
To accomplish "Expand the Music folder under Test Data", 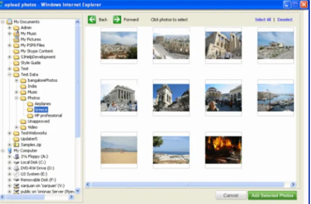I will pyautogui.click(x=17, y=92).
